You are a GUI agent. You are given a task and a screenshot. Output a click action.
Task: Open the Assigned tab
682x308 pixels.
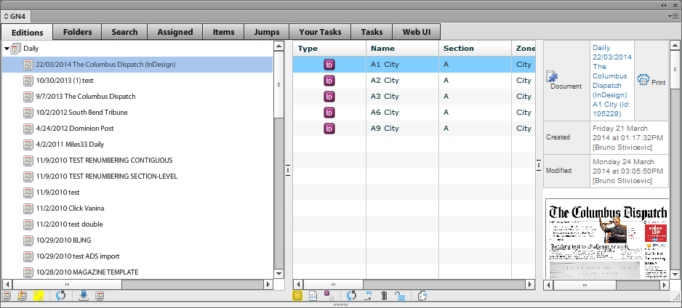coord(175,32)
